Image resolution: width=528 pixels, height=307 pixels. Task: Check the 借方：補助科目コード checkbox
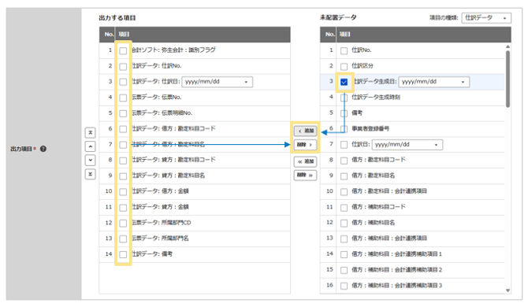pyautogui.click(x=344, y=208)
